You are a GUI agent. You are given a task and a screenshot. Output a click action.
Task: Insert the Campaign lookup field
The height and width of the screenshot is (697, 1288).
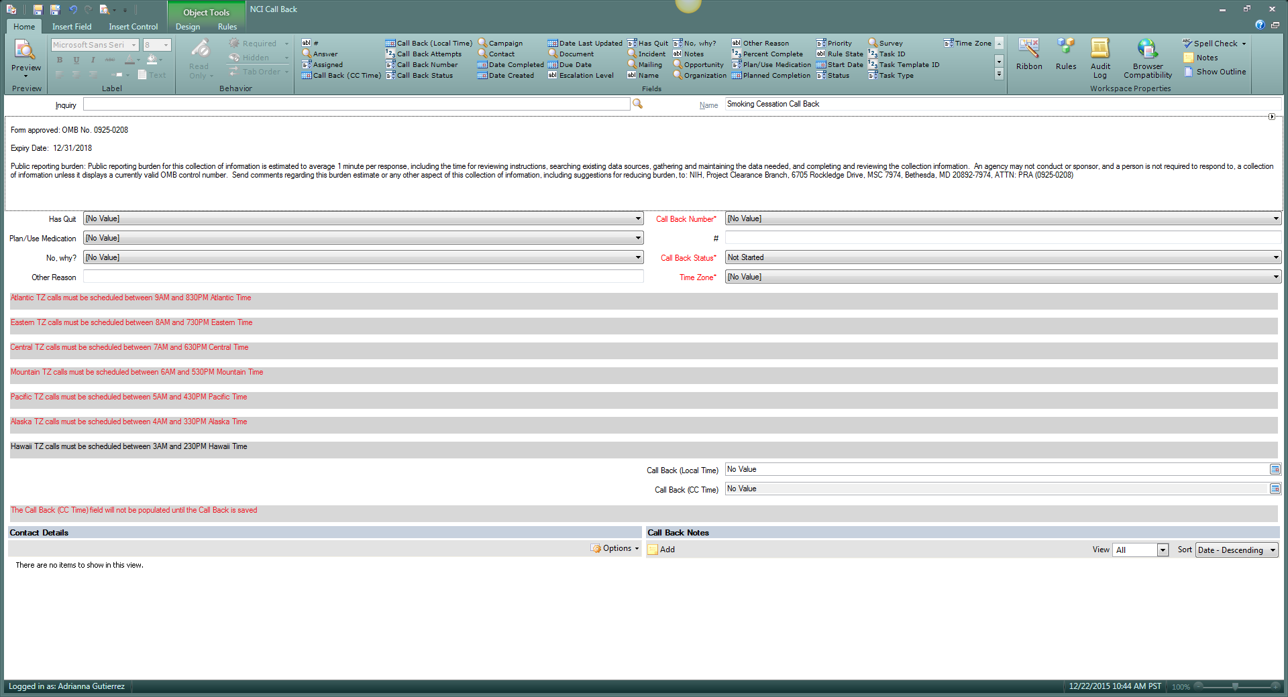pyautogui.click(x=500, y=43)
